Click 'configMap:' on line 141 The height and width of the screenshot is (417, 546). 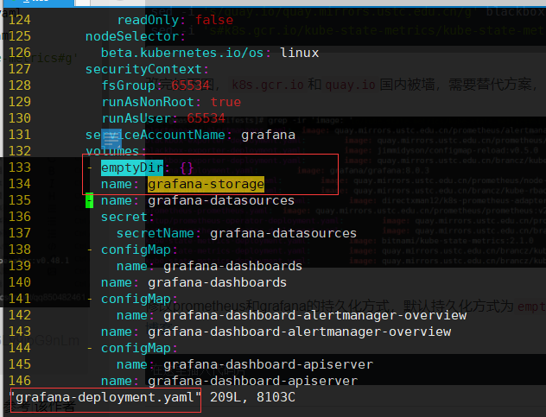tap(139, 299)
